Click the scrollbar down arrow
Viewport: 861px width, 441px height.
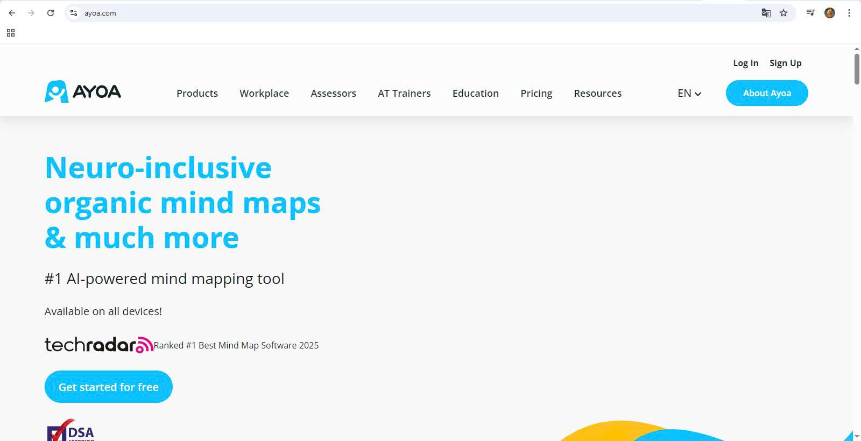(x=857, y=436)
